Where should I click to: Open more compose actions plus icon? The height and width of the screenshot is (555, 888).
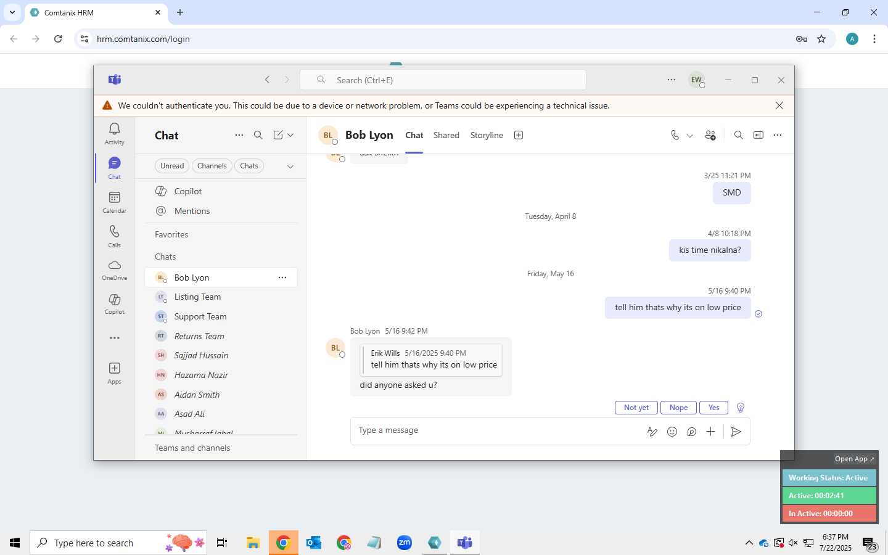(x=710, y=432)
